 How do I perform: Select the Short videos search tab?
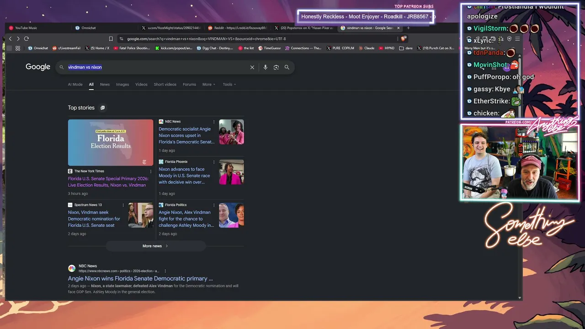pos(165,85)
